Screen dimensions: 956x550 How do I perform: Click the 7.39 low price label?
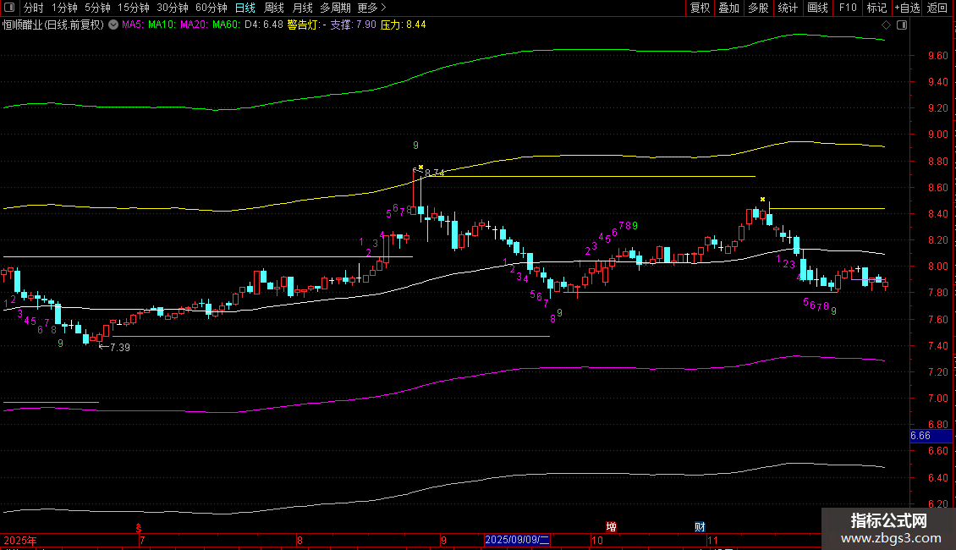click(120, 348)
